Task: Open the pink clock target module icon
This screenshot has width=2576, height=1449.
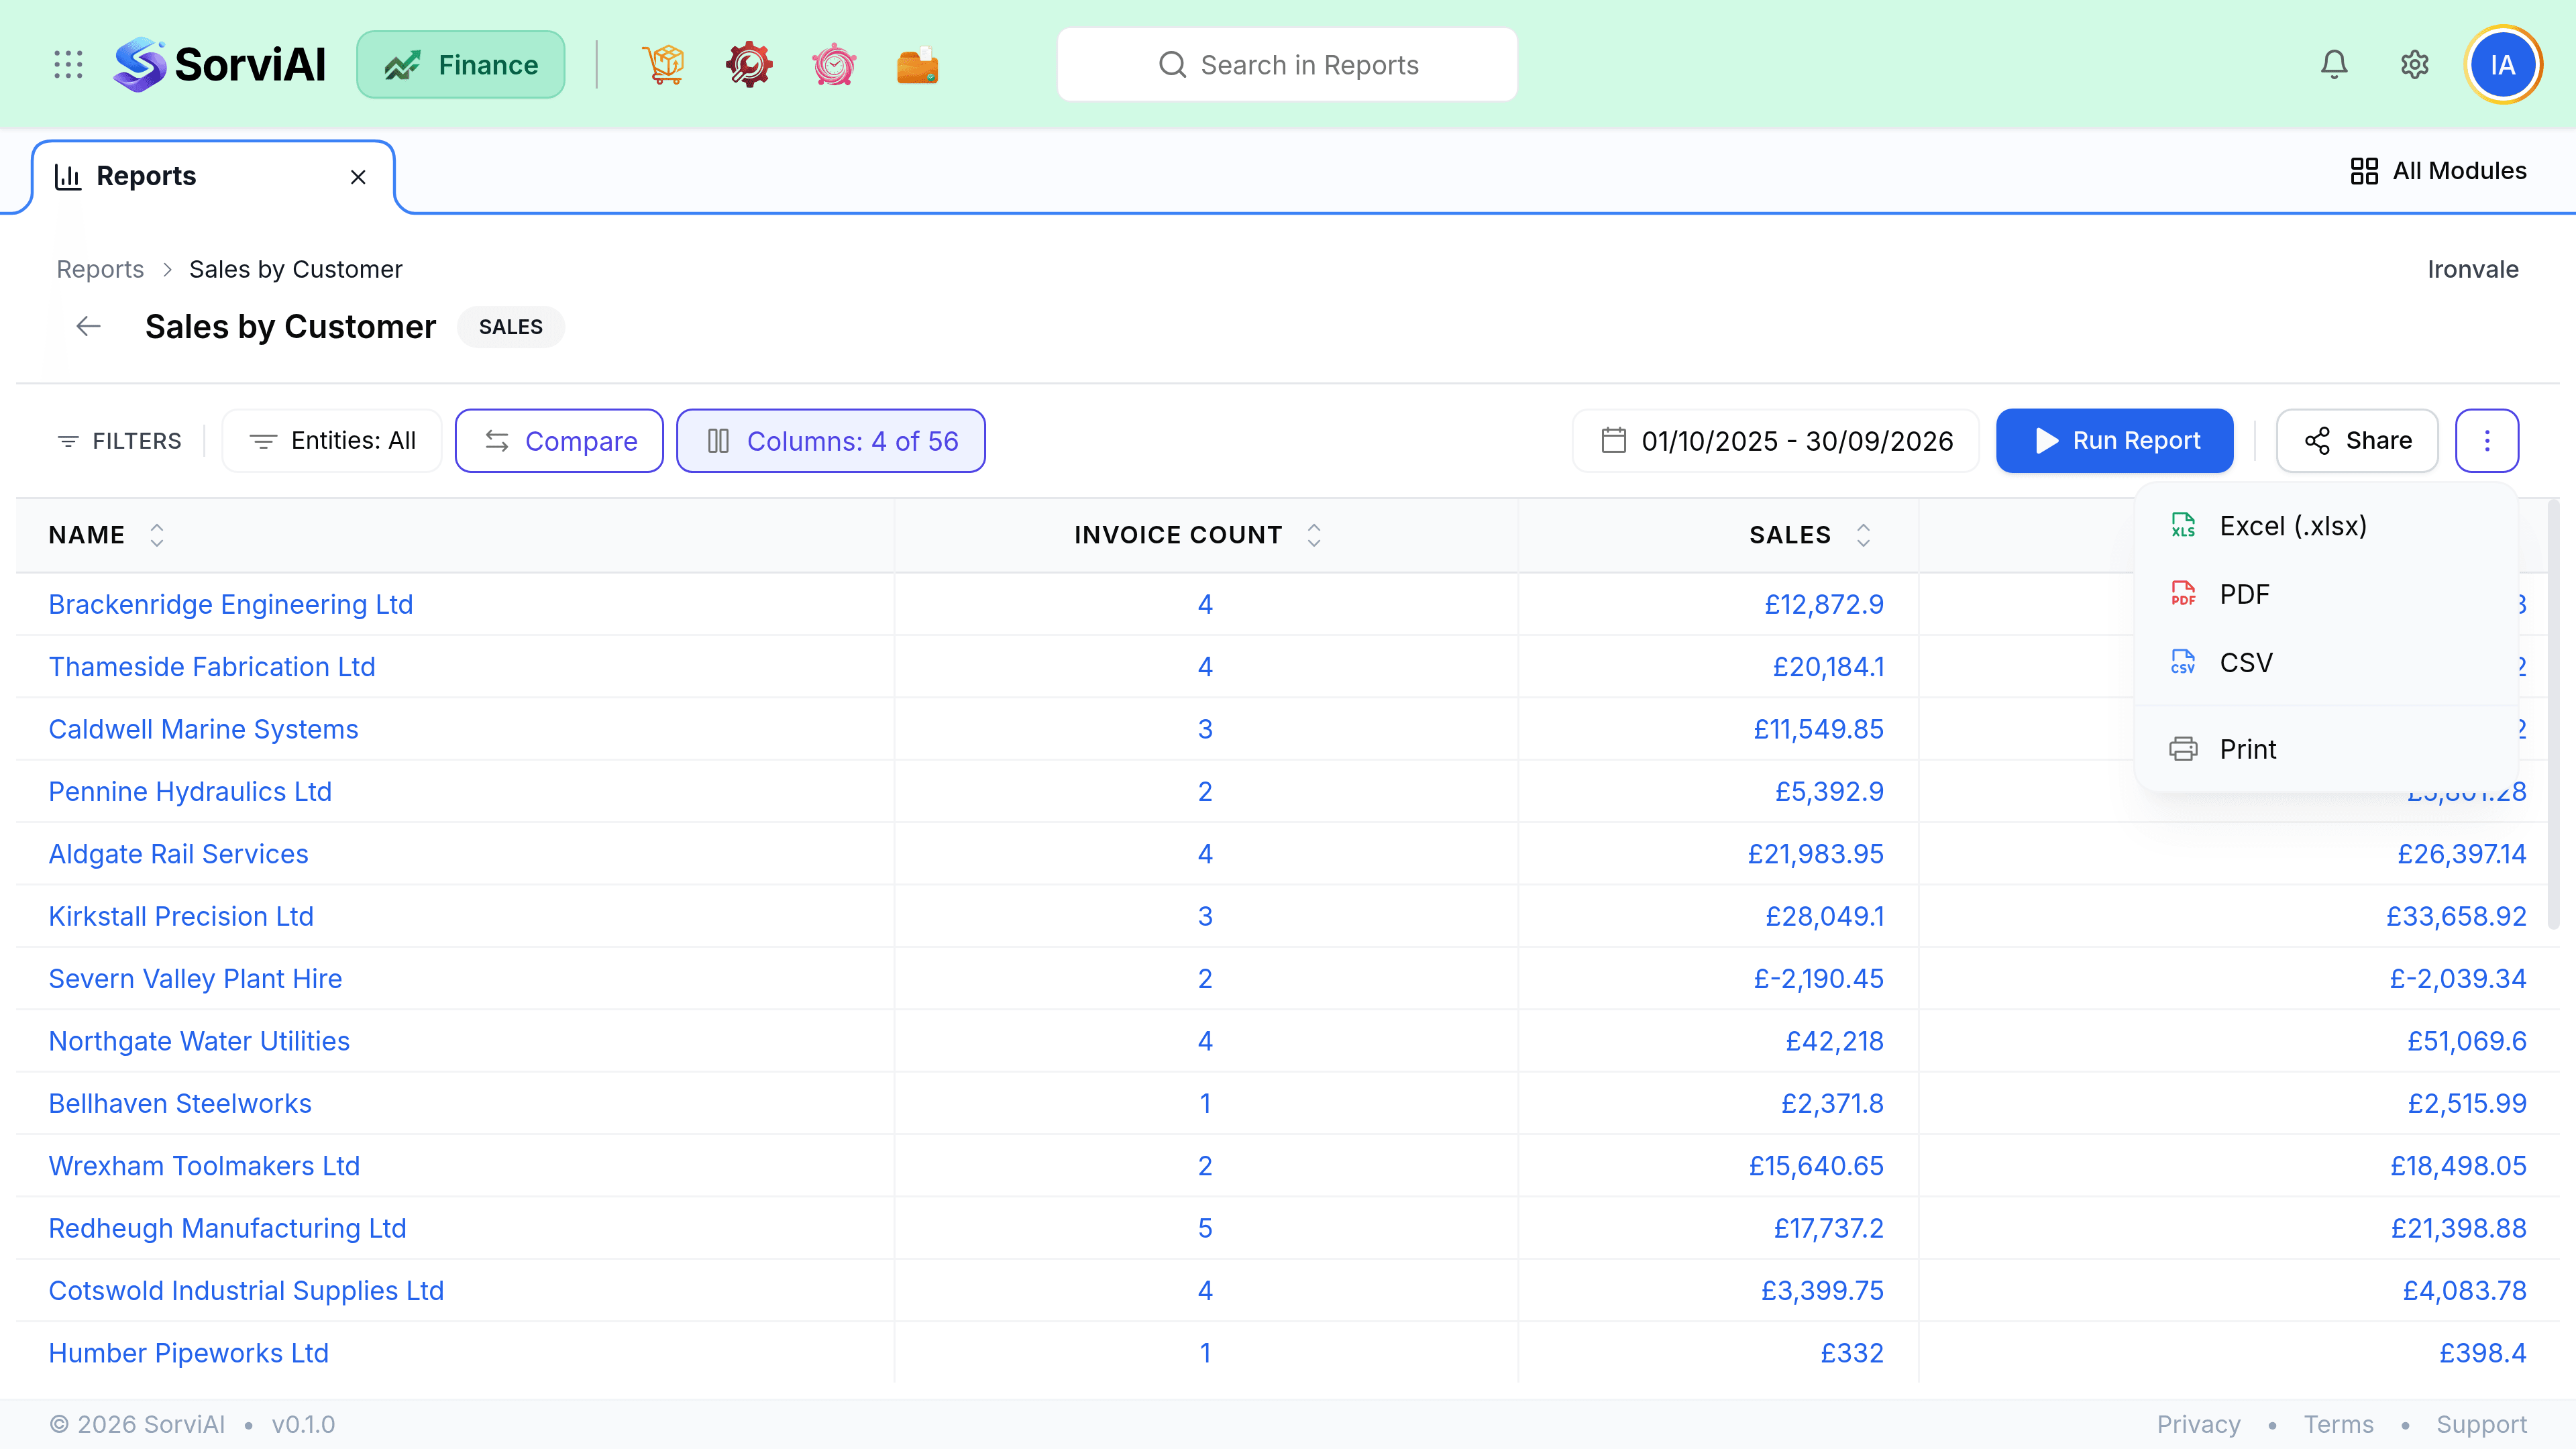Action: [x=834, y=65]
